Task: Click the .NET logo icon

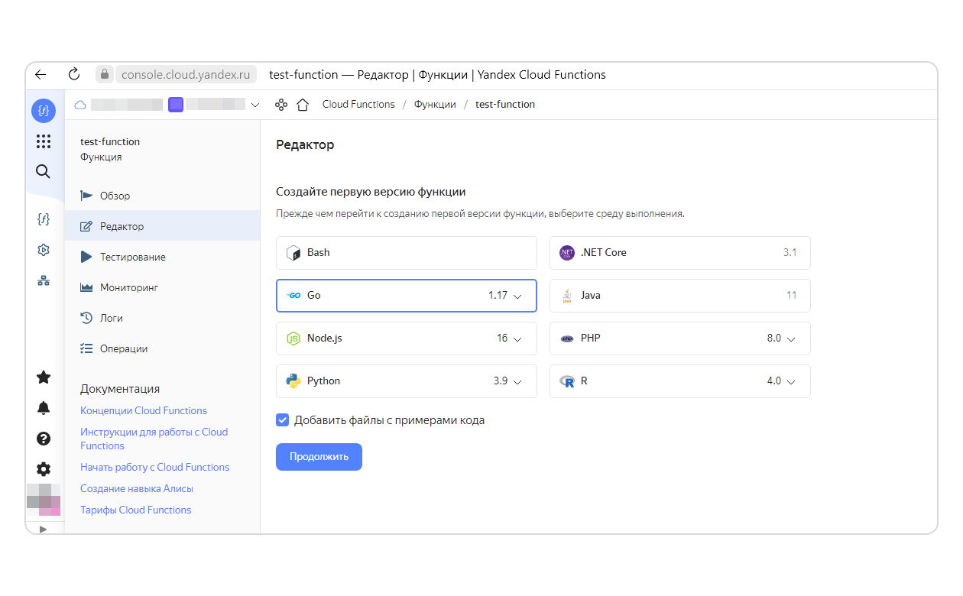Action: tap(567, 253)
